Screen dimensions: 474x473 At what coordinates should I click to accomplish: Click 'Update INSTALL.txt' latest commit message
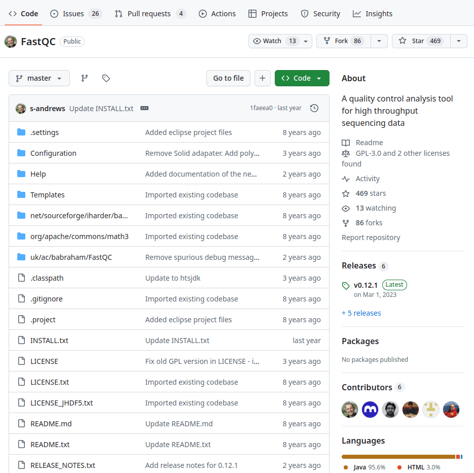[x=101, y=109]
